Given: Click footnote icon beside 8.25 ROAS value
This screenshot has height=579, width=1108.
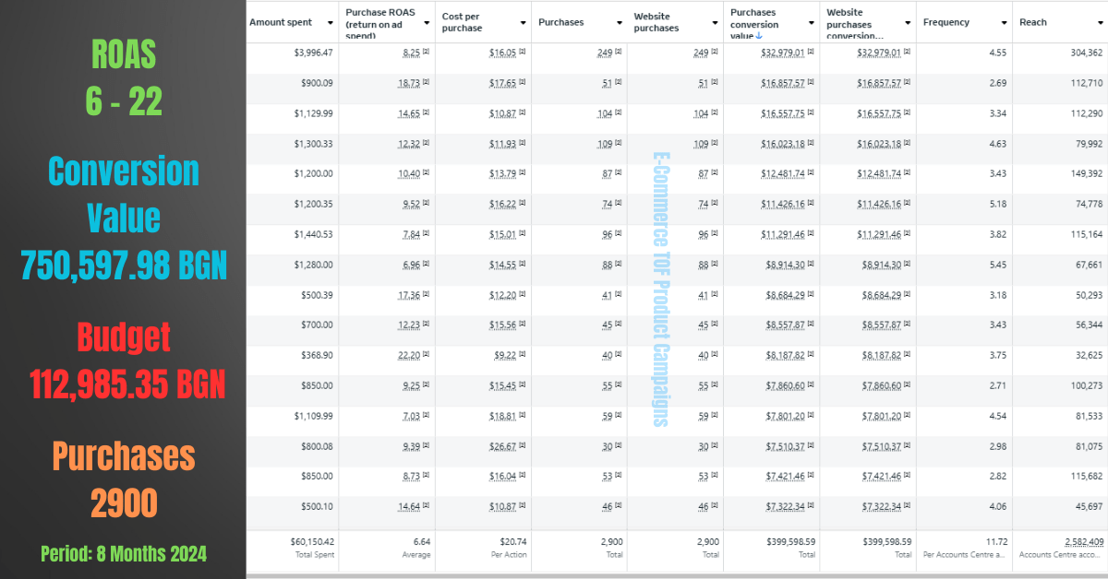Looking at the screenshot, I should click(427, 53).
